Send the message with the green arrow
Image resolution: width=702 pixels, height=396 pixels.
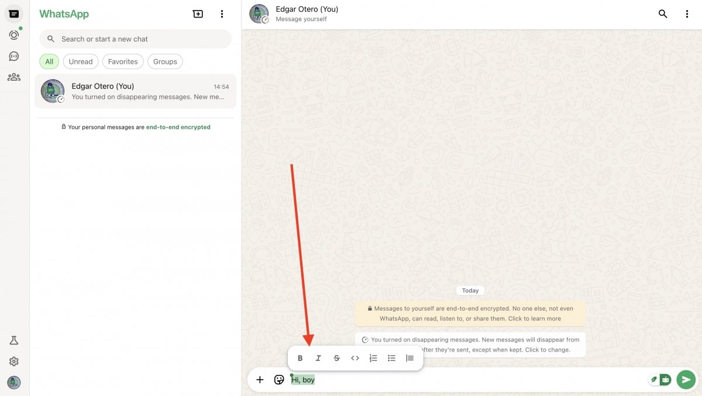(x=686, y=380)
